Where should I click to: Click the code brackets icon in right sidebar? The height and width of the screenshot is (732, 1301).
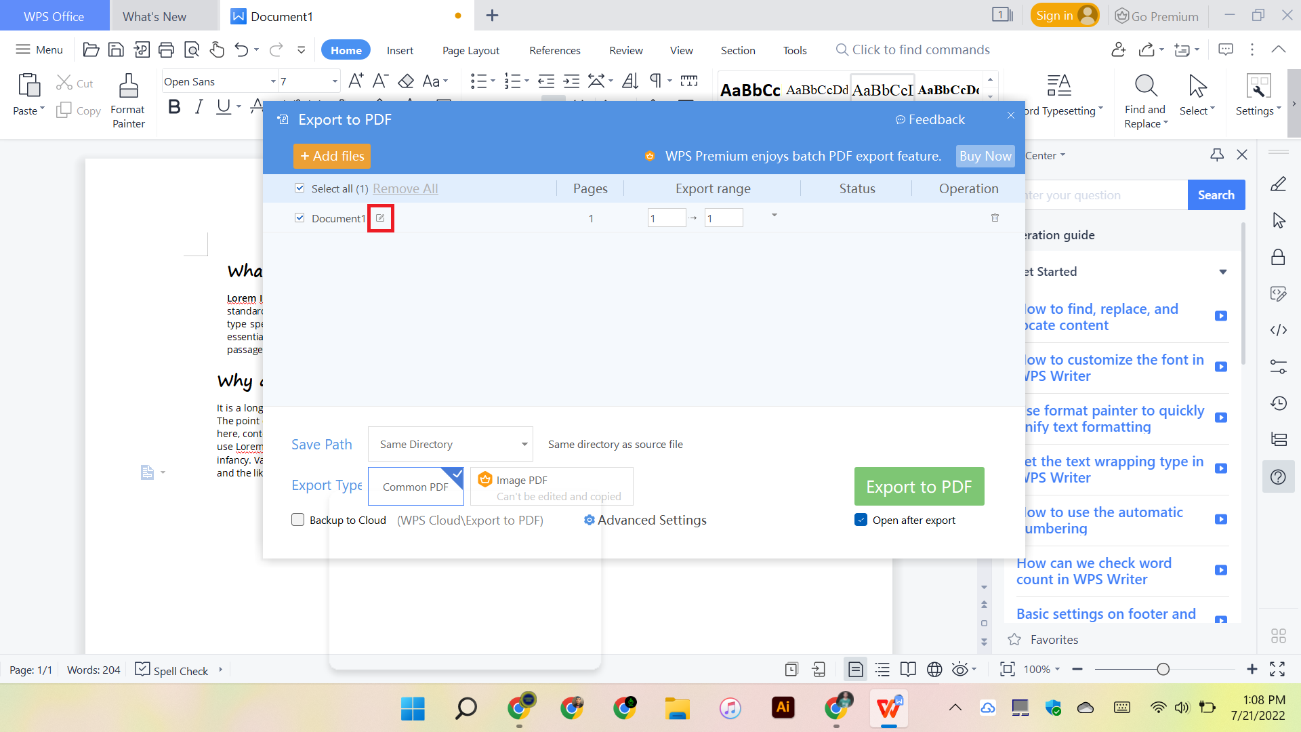point(1279,330)
